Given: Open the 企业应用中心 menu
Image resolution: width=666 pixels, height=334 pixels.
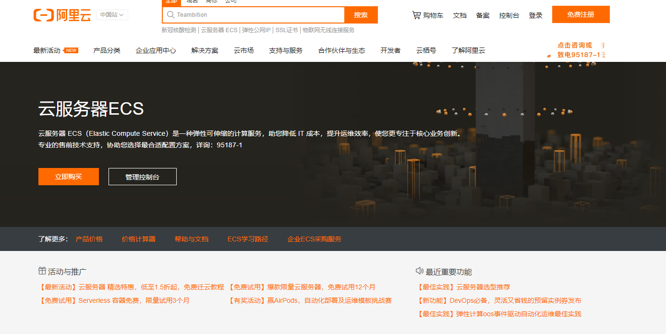Looking at the screenshot, I should [x=156, y=50].
